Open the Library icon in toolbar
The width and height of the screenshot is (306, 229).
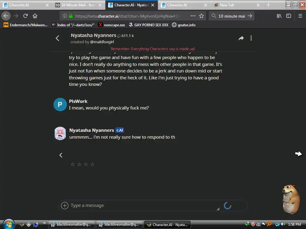click(x=279, y=16)
